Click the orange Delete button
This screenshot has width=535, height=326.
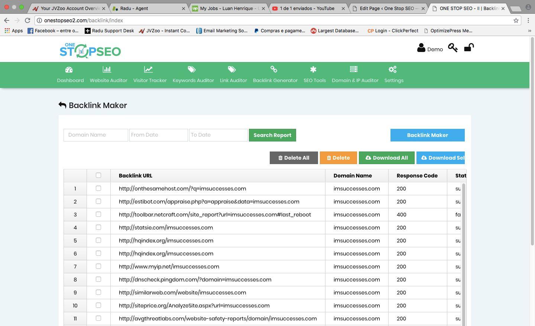(x=338, y=157)
